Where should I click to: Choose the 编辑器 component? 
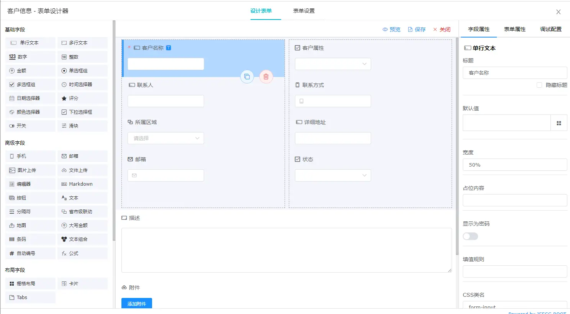31,184
